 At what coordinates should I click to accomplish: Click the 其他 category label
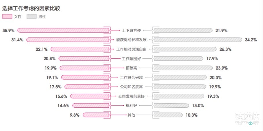coord(131,115)
